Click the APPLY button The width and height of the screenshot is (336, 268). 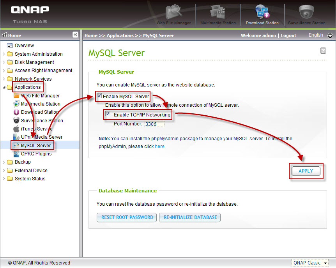306,171
